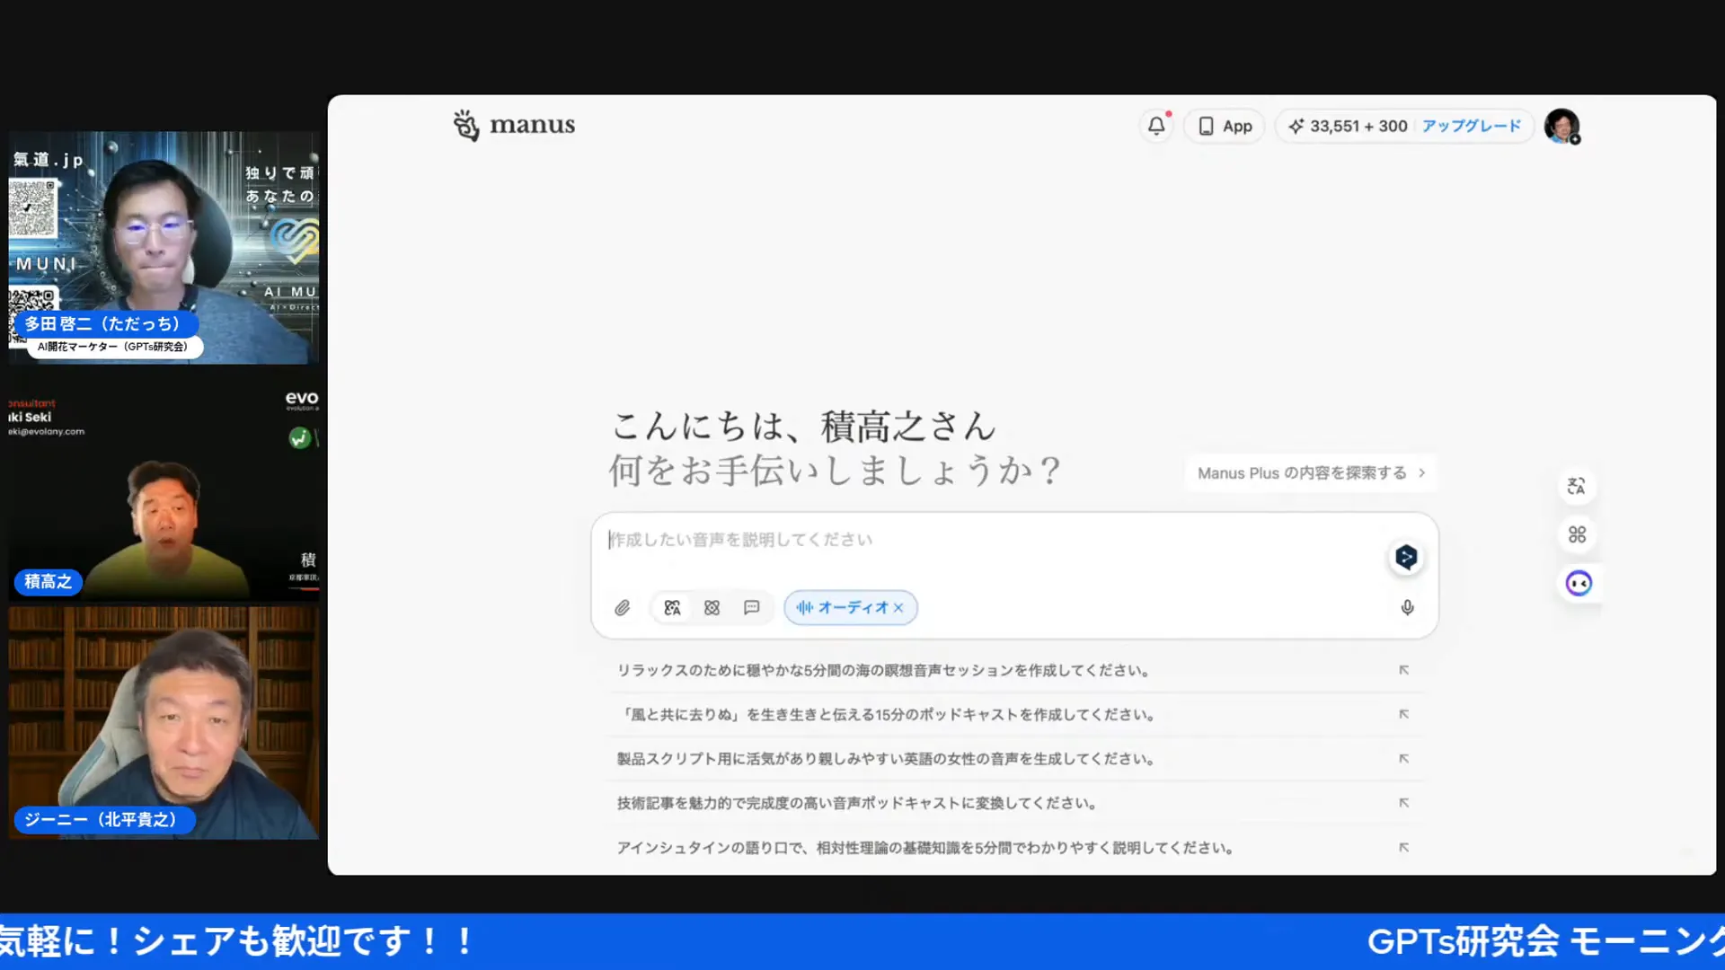Click the Manus hand logo icon

[466, 126]
